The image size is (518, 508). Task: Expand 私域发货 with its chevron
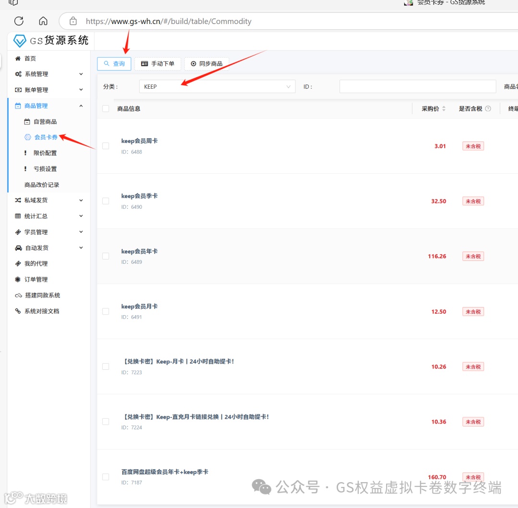coord(81,200)
